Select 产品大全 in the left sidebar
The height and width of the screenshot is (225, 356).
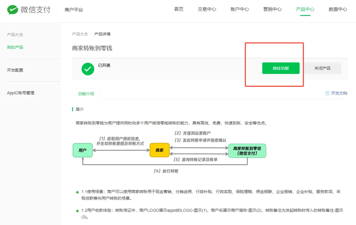point(15,35)
